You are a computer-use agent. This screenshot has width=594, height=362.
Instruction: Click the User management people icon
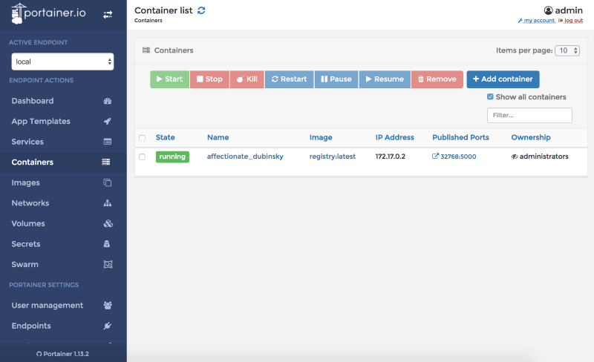108,306
